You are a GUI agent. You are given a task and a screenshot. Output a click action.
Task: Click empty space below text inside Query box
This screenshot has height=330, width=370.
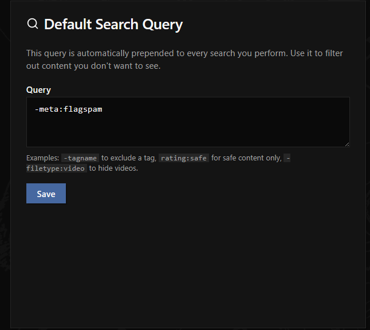(x=188, y=133)
